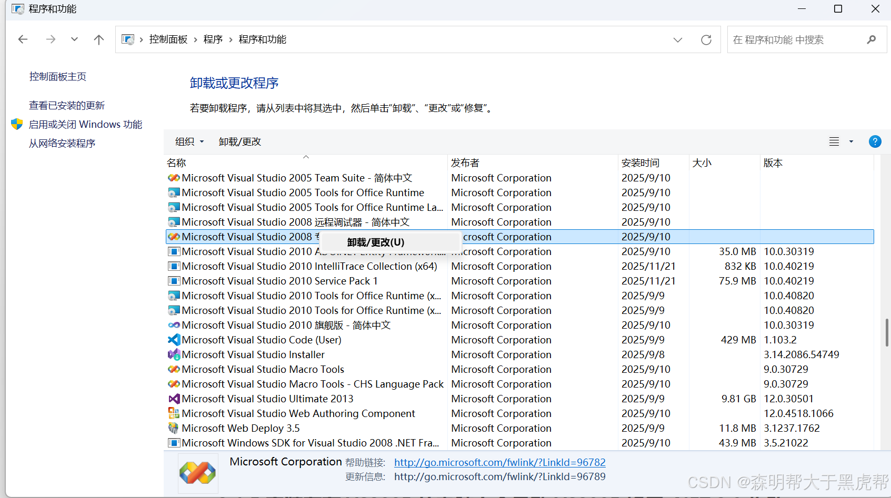Expand the chevron after 控制面板 breadcrumb
The image size is (891, 498).
point(196,40)
